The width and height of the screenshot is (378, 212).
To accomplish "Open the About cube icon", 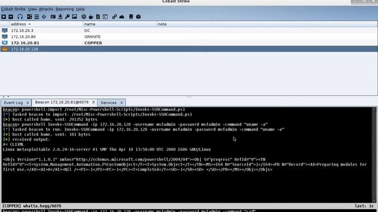I will (138, 17).
